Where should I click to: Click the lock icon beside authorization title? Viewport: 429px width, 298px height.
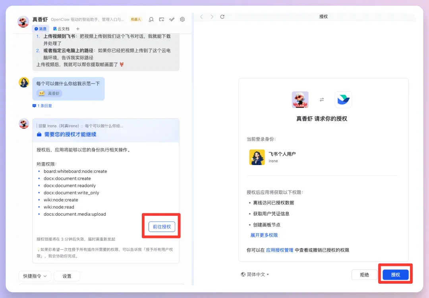tap(39, 134)
